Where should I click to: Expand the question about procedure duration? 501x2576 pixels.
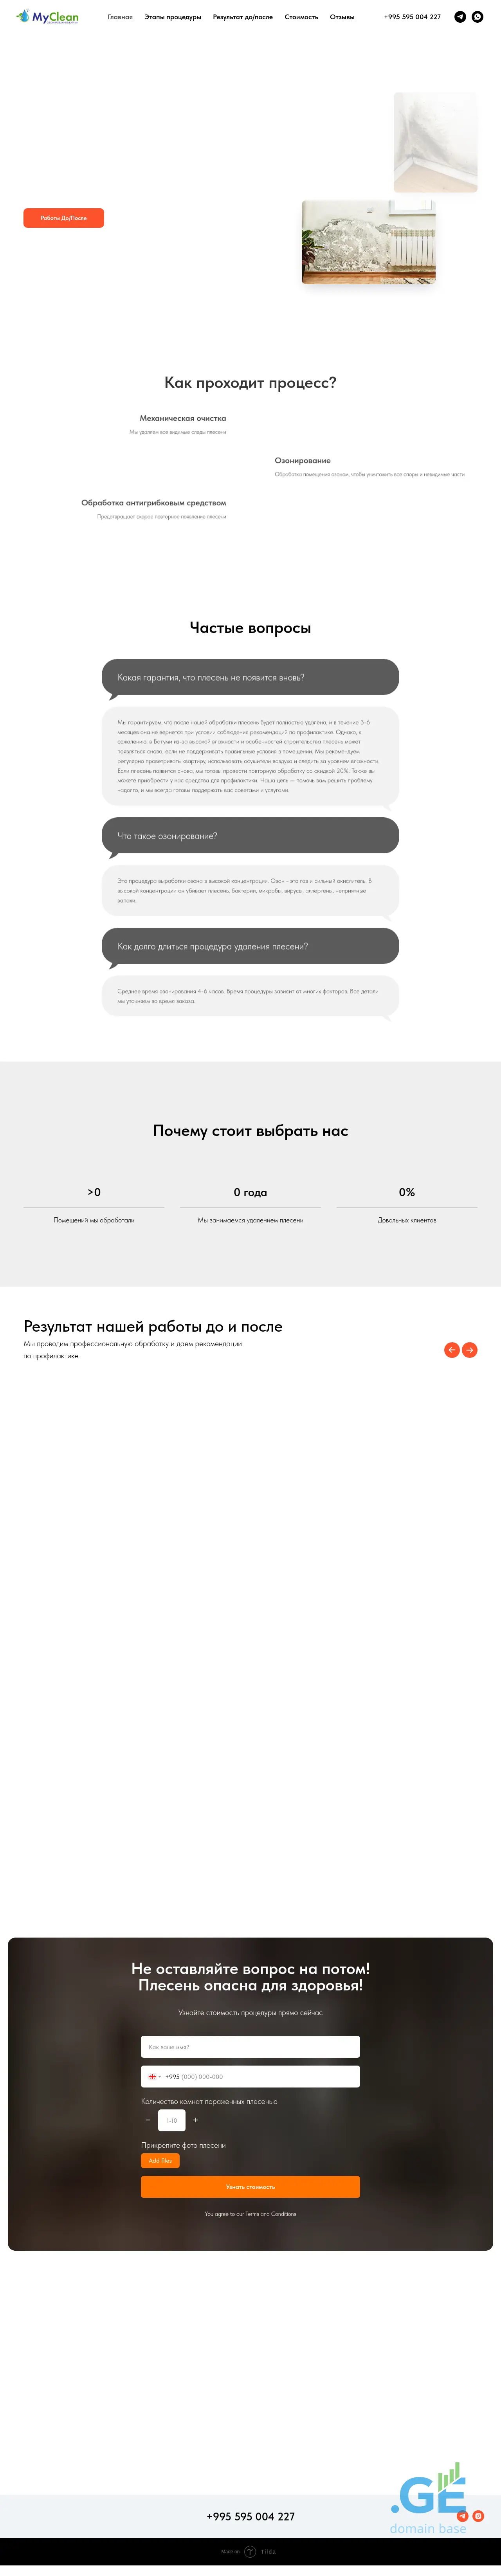pyautogui.click(x=250, y=946)
